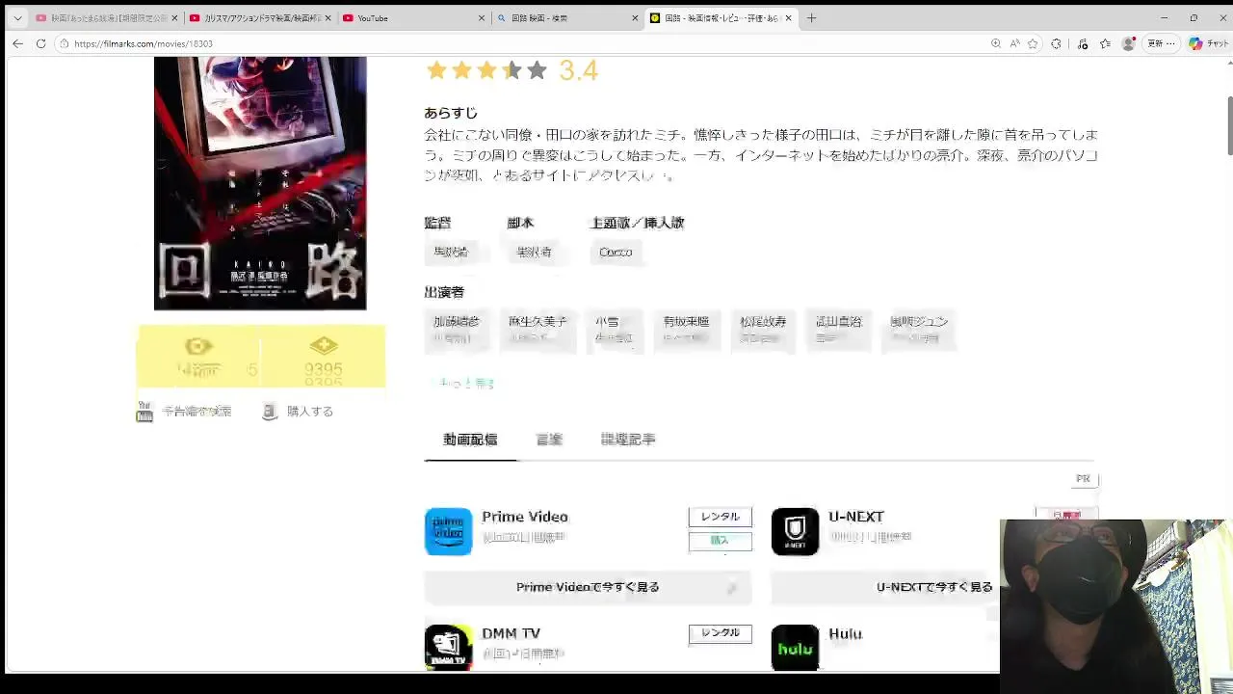Select the 動画配信 tab
This screenshot has height=694, width=1233.
[x=470, y=440]
